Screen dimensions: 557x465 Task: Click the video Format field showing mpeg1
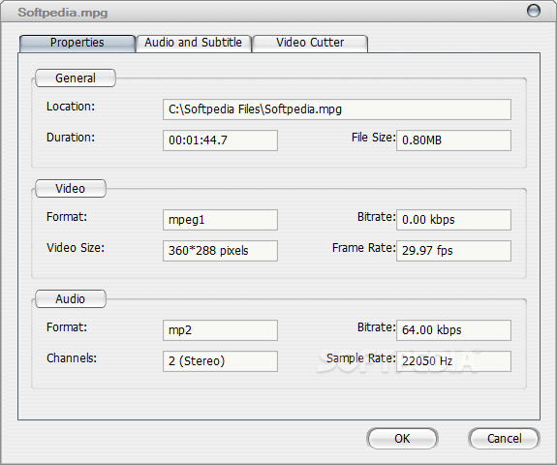pos(220,220)
